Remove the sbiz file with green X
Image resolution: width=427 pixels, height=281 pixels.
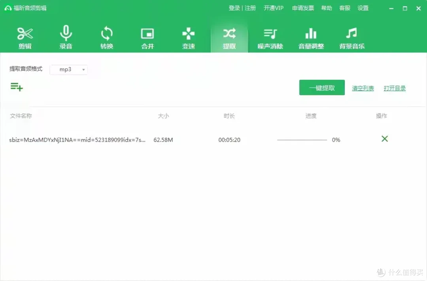click(x=385, y=139)
